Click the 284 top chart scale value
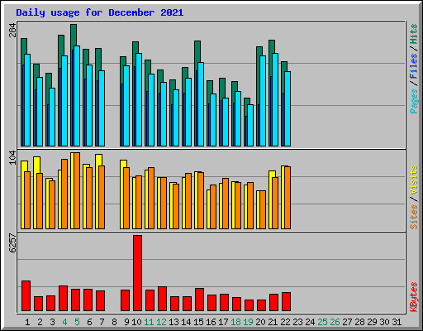Screen dimensions: 423x331 [x=12, y=30]
